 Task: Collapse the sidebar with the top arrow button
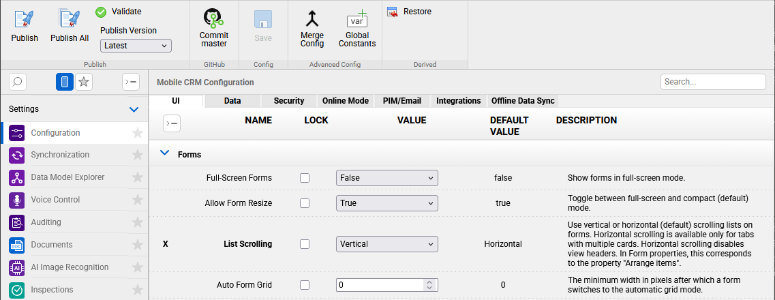(x=130, y=82)
